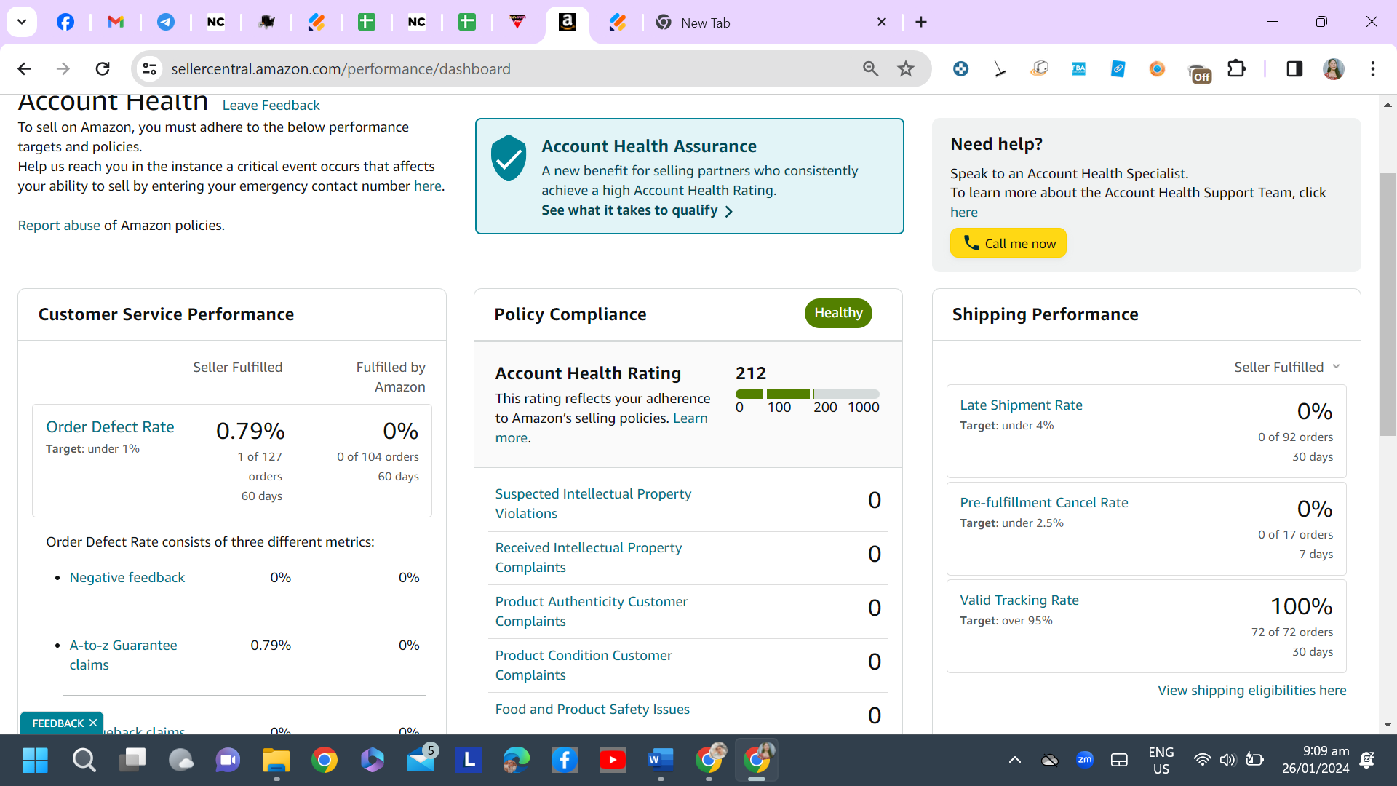The width and height of the screenshot is (1397, 786).
Task: Open Product Authenticity Customer Complaints
Action: [592, 611]
